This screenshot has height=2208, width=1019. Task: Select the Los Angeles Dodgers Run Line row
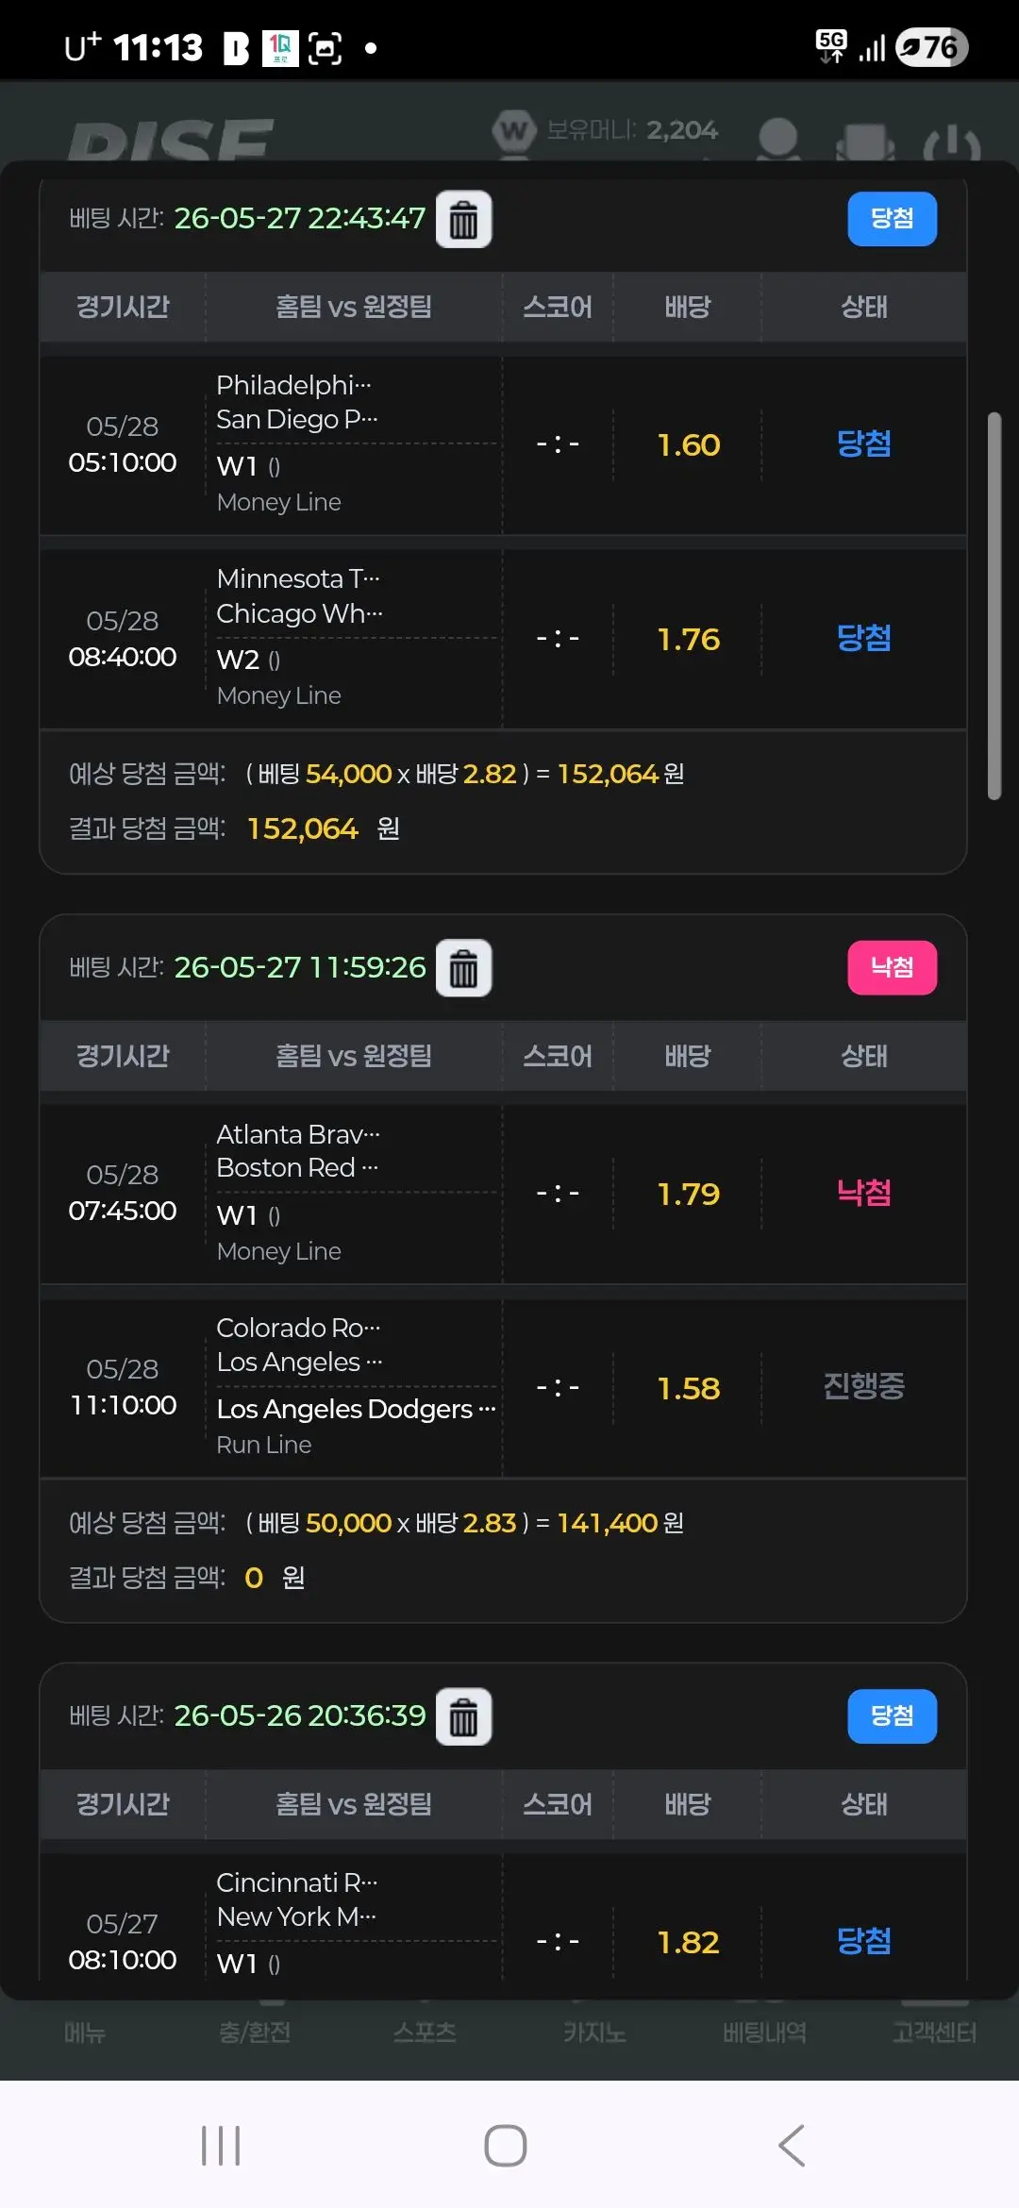(503, 1386)
